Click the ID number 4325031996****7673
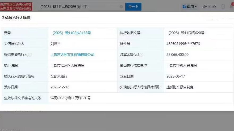Viewport: 234px width, 131px height. (183, 44)
